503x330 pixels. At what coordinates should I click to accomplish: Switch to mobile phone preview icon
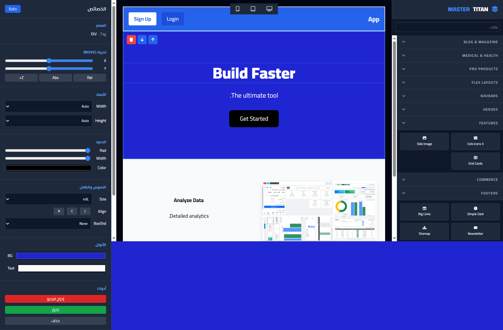238,9
